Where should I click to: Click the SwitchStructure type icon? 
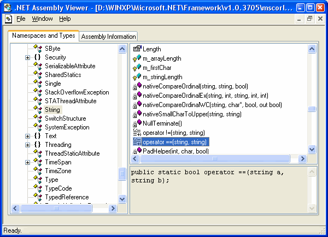38,118
